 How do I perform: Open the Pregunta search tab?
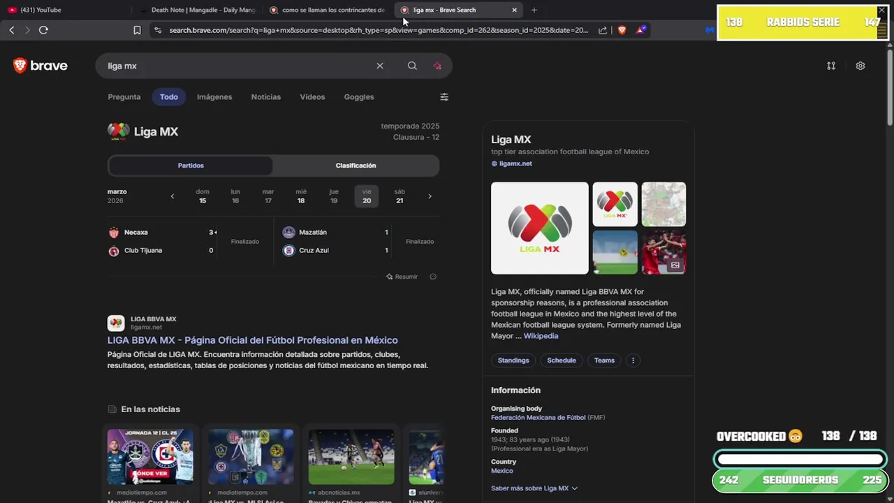coord(124,97)
